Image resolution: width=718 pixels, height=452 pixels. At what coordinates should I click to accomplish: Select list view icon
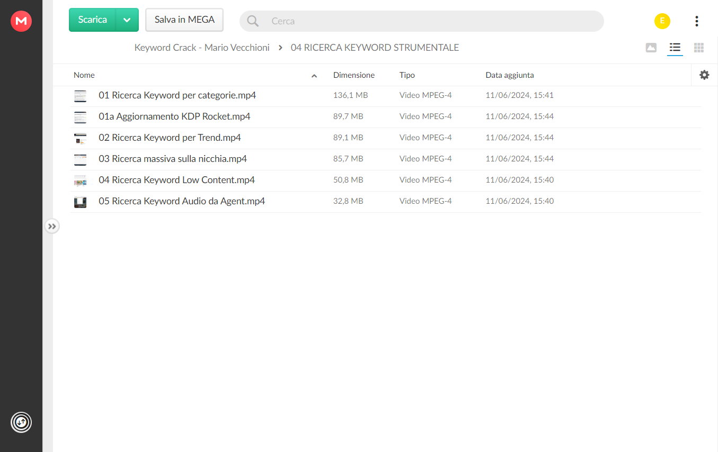pyautogui.click(x=675, y=48)
